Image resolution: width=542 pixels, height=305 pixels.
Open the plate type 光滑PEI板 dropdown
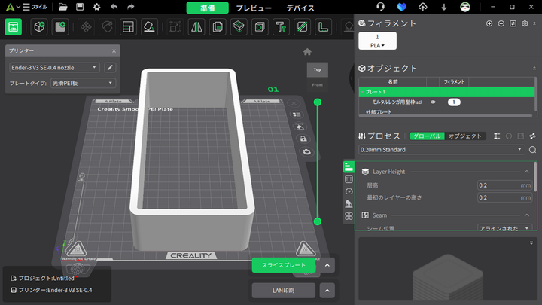[x=84, y=84]
